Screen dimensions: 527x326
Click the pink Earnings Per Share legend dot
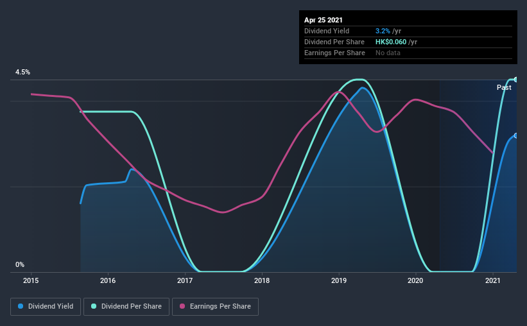(x=182, y=306)
